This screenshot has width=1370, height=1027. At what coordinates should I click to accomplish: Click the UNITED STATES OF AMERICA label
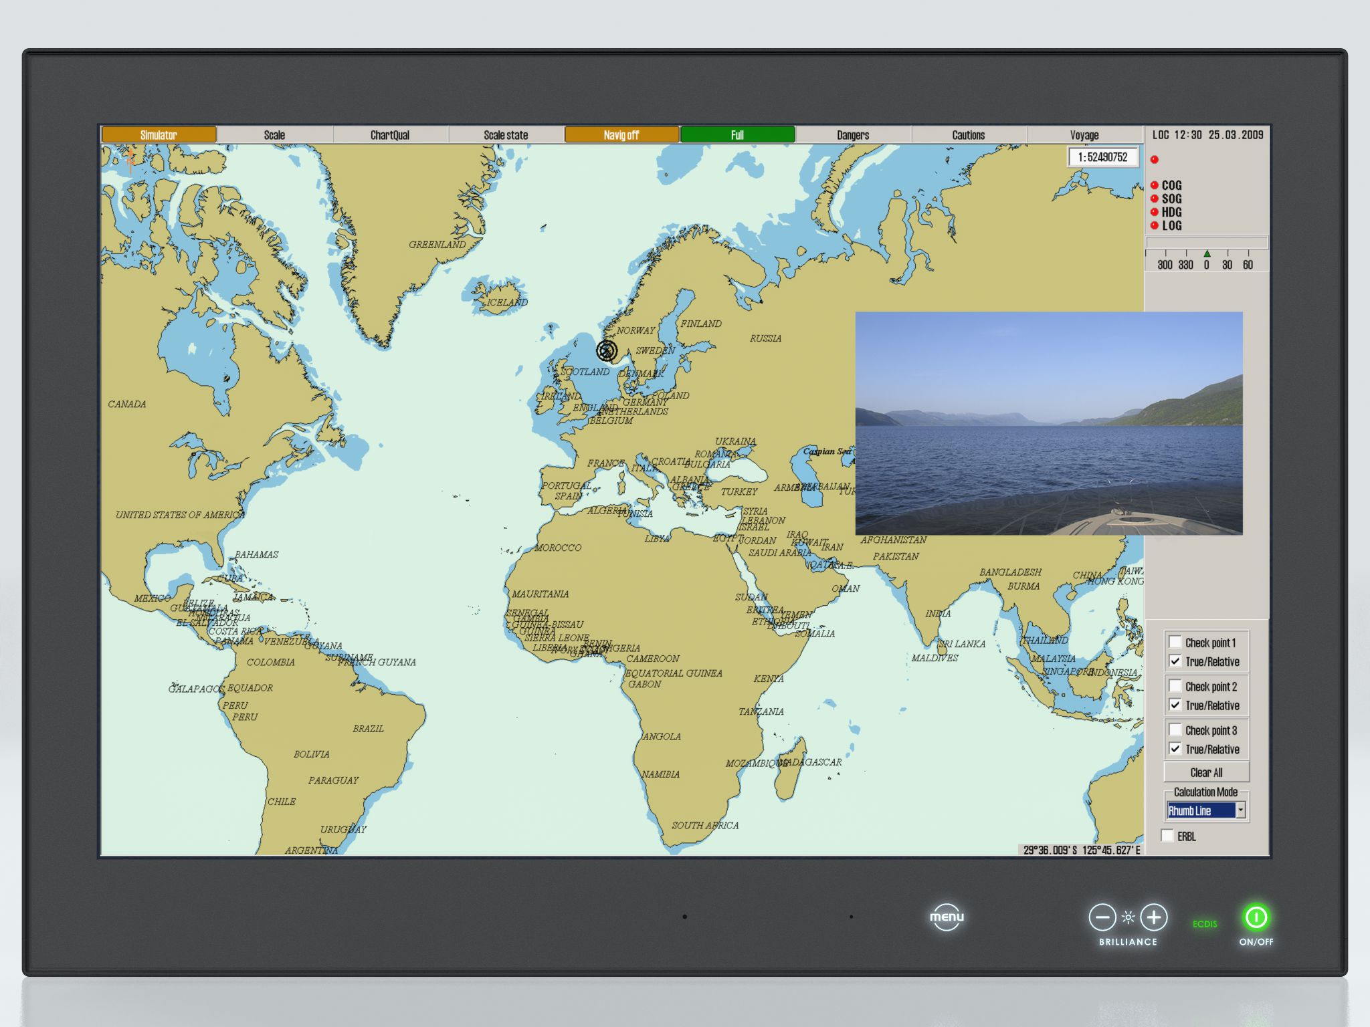pyautogui.click(x=180, y=515)
